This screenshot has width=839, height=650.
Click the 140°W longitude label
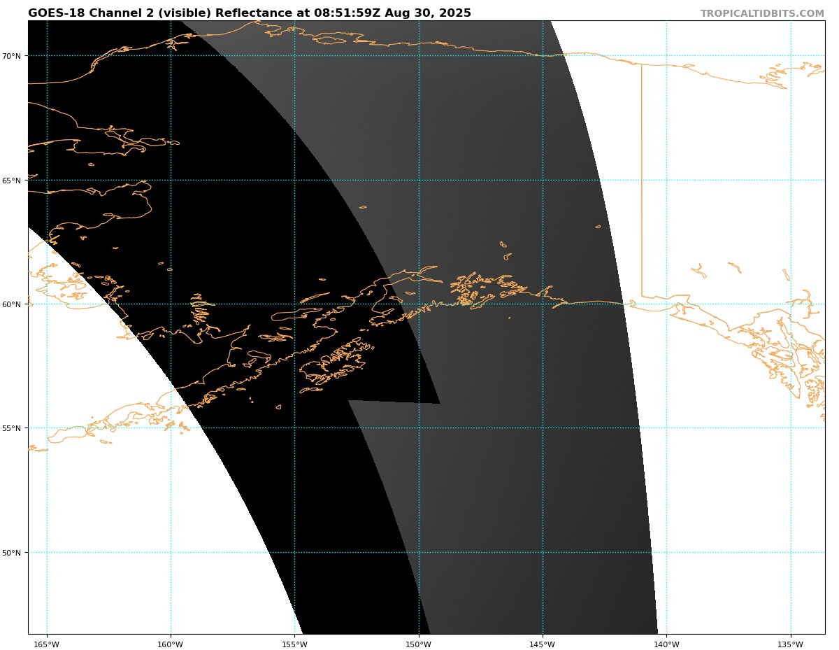pyautogui.click(x=666, y=645)
